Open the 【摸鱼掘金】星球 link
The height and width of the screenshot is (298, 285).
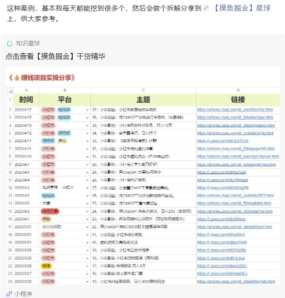click(x=242, y=8)
